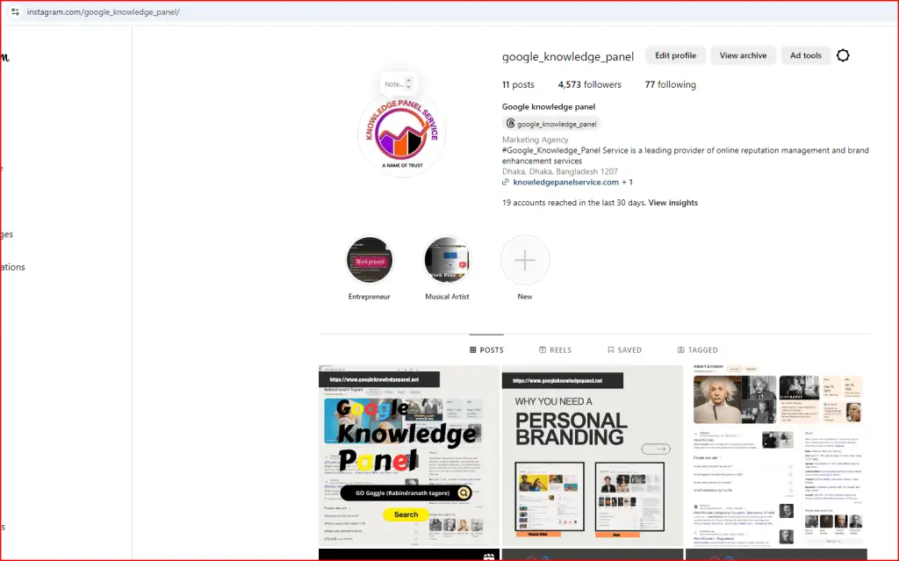
Task: Switch to the POSTS tab
Action: 486,350
